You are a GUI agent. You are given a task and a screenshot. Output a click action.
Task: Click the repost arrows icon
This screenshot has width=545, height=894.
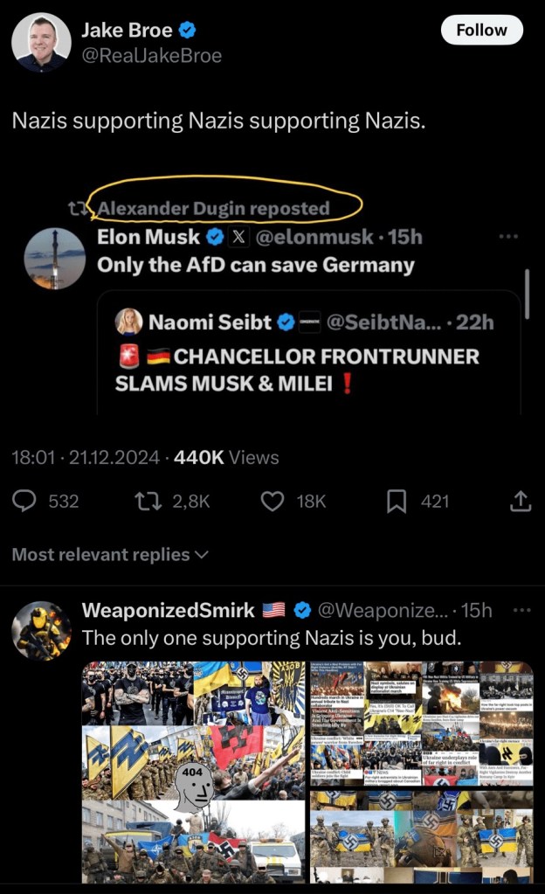pos(146,501)
